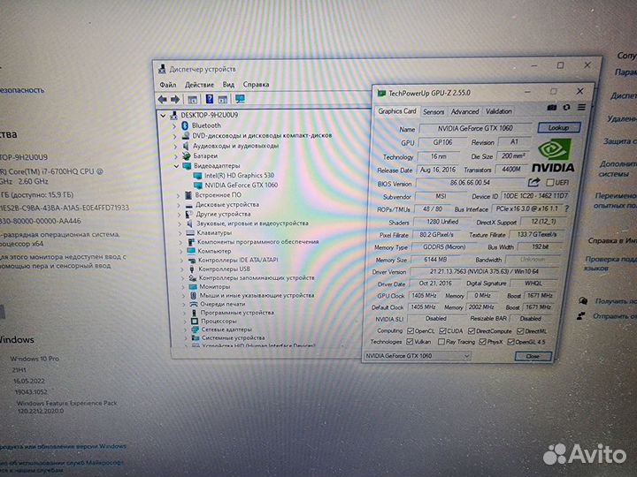Click the Bus Interface question mark

[x=567, y=208]
